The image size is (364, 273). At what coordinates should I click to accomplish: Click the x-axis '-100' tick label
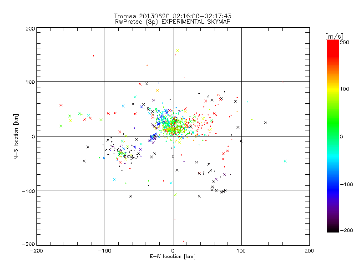pos(105,251)
